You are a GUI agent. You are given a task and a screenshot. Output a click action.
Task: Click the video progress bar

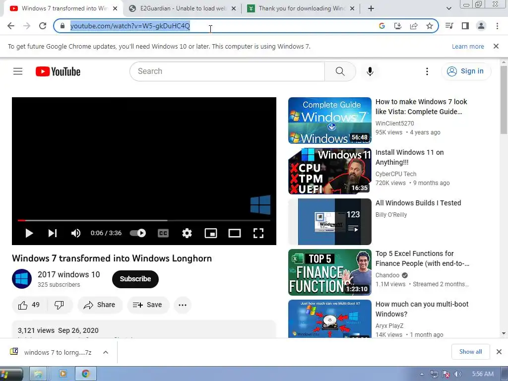144,220
